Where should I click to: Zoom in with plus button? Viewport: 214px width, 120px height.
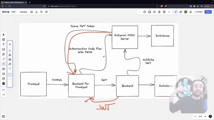(x=205, y=116)
